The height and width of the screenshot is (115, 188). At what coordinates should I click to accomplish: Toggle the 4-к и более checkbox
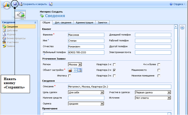159,65
